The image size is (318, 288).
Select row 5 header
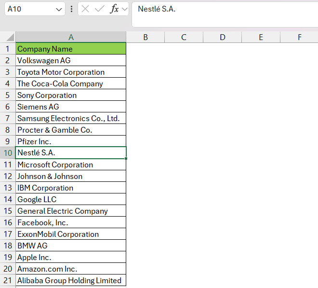coord(8,95)
